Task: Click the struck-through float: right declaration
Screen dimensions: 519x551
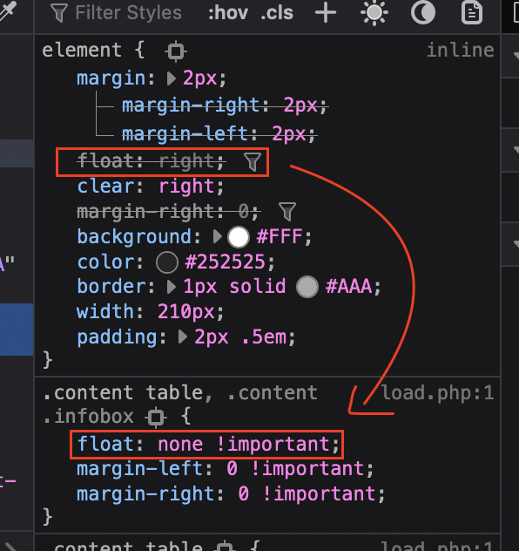Action: (x=151, y=161)
